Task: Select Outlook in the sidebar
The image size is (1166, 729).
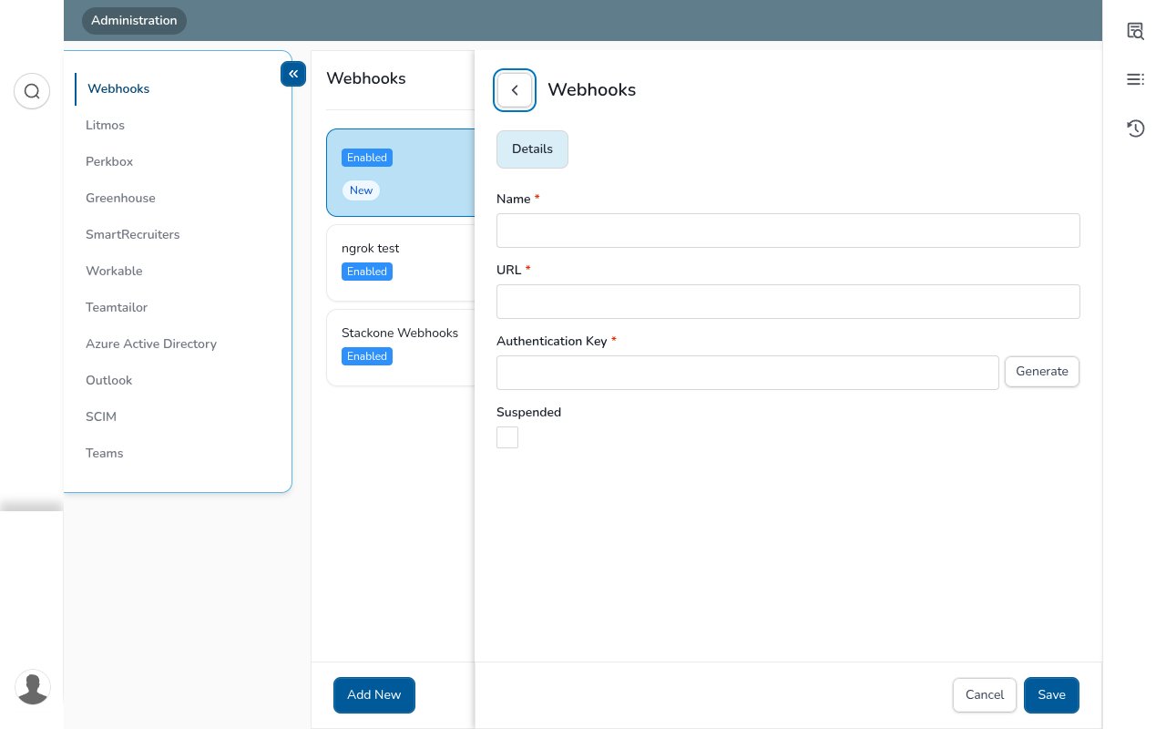Action: (x=108, y=380)
